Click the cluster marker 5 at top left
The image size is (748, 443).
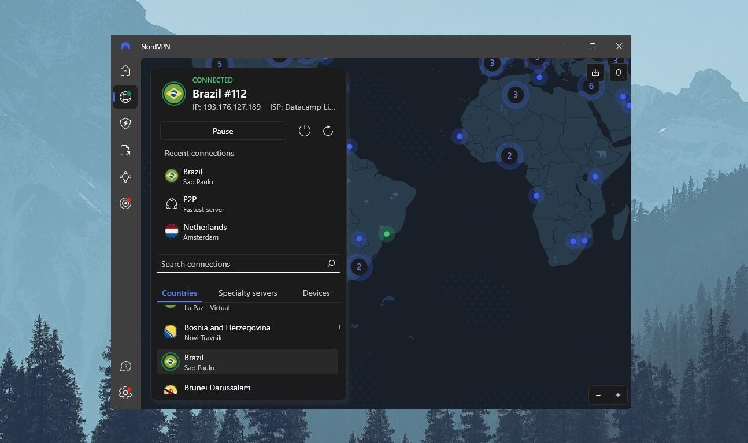pos(219,64)
